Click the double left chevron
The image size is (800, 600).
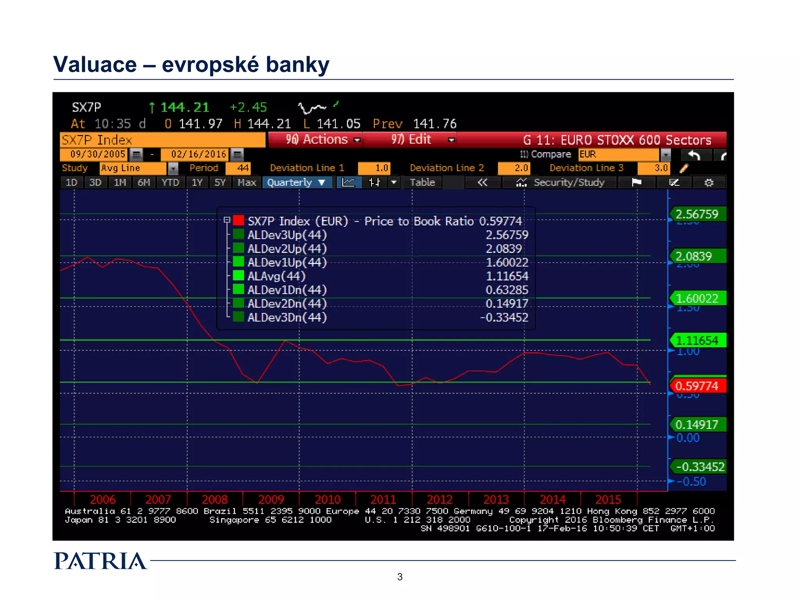[482, 182]
